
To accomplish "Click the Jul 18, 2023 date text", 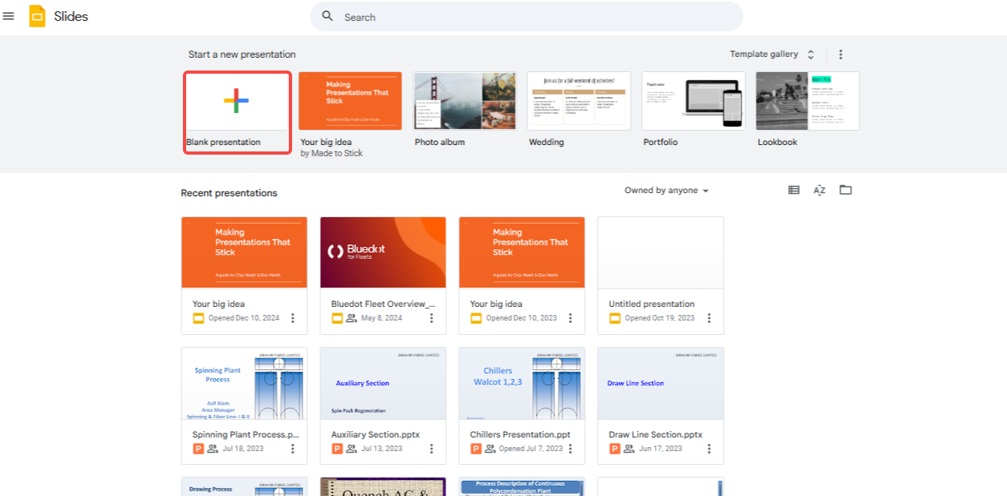I will click(243, 449).
